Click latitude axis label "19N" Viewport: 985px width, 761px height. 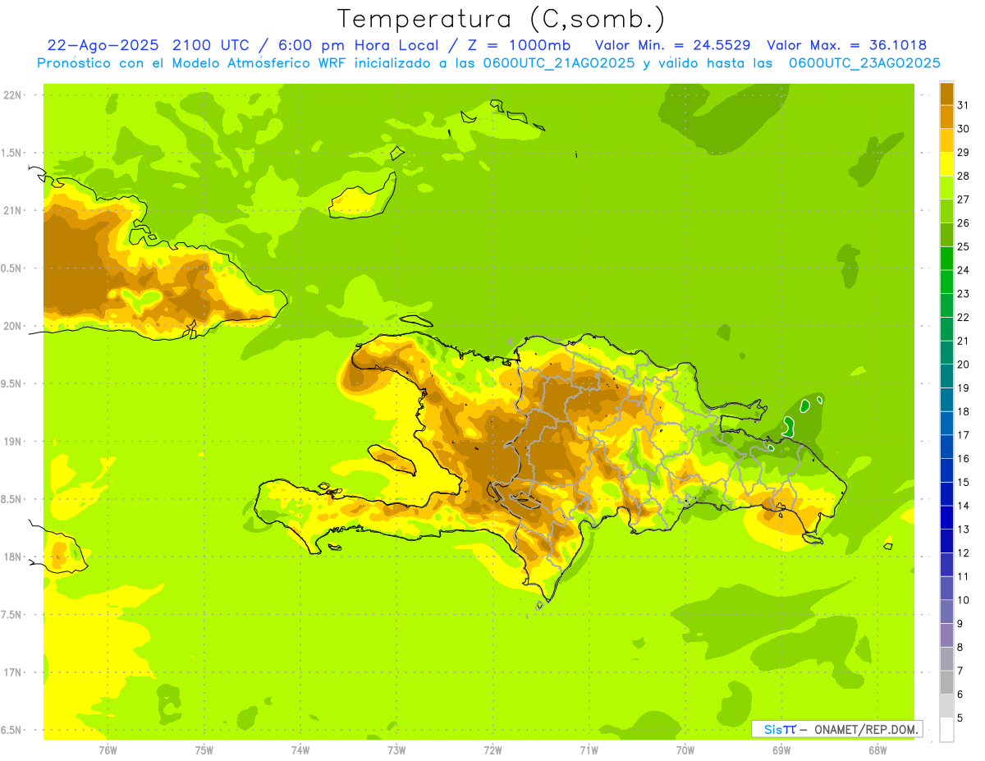point(12,442)
